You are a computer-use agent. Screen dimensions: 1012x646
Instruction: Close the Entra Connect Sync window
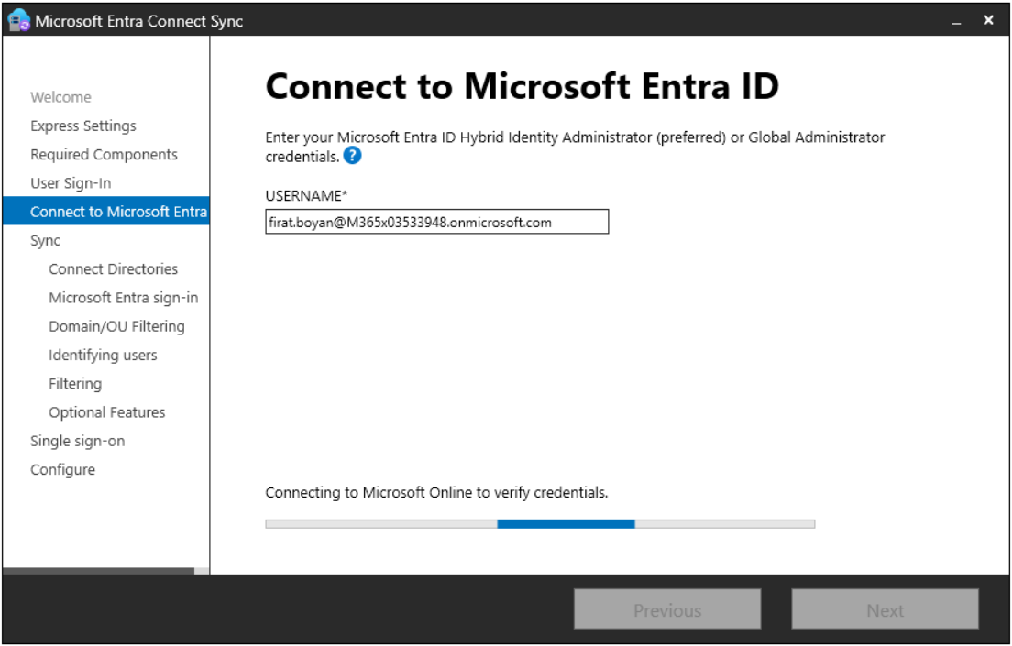[x=988, y=21]
